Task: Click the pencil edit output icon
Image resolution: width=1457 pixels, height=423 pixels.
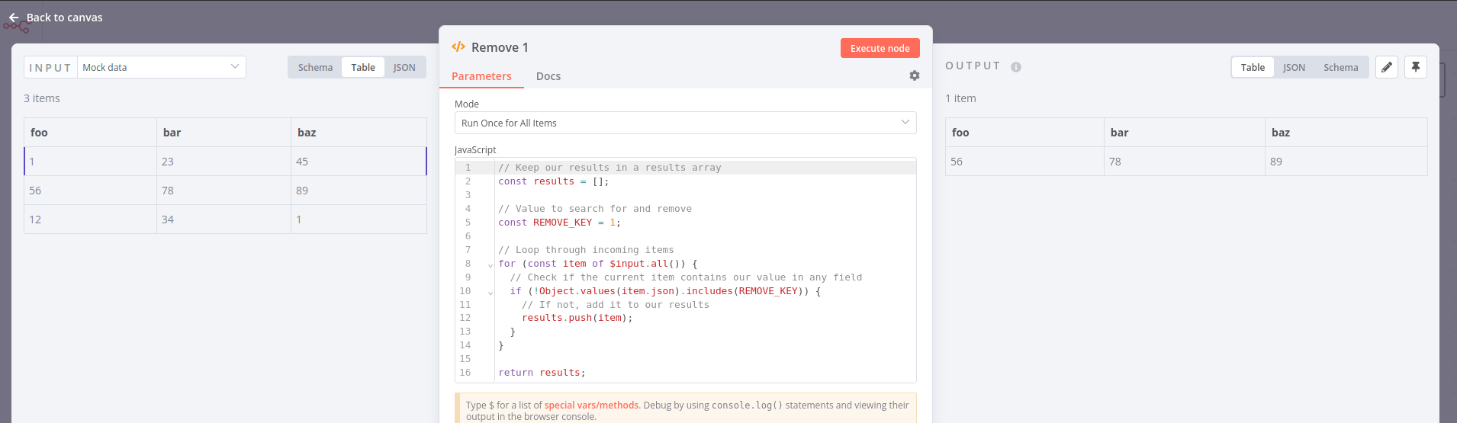Action: point(1386,67)
